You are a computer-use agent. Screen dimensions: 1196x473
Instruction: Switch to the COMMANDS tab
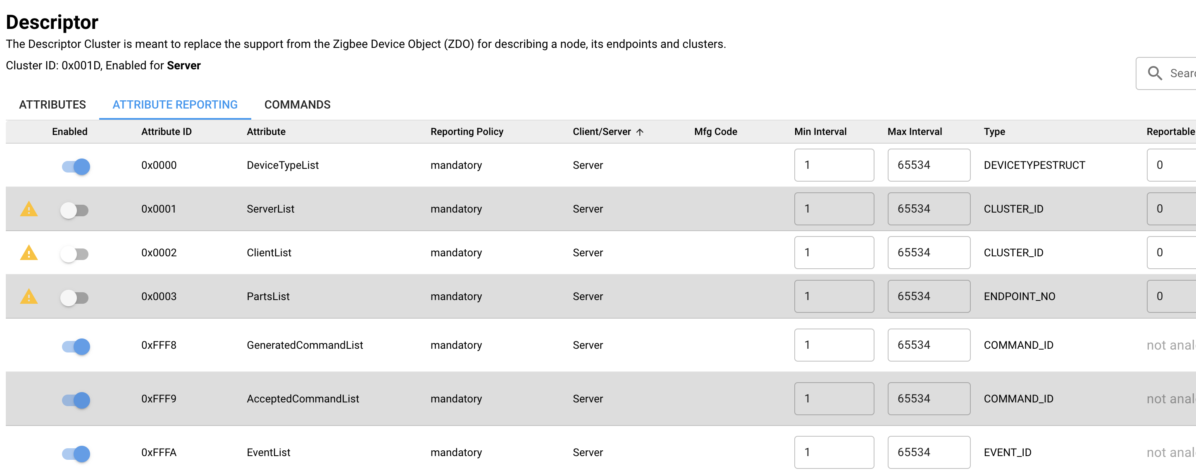[x=297, y=105]
